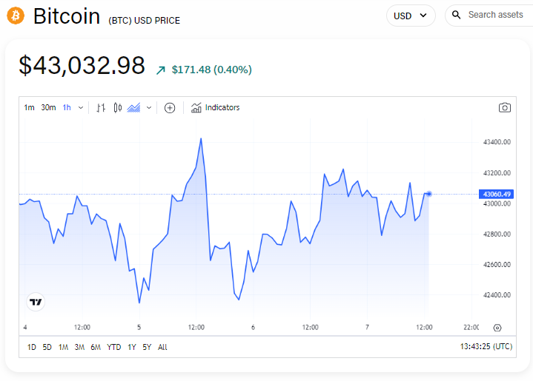
Task: Open the Indicators menu
Action: [216, 108]
